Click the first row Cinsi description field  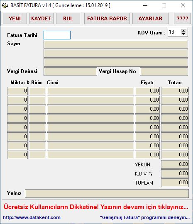(x=90, y=91)
